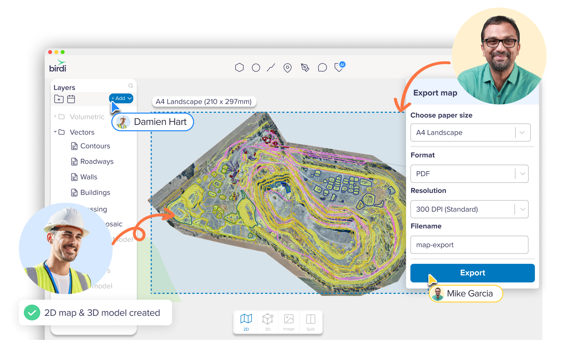Select the polygon drawing tool
This screenshot has width=585, height=340.
click(239, 67)
